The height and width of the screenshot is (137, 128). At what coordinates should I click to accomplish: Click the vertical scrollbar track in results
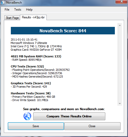click(x=120, y=64)
